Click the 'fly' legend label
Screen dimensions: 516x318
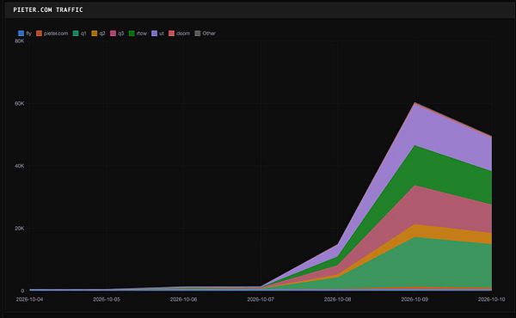(x=28, y=34)
